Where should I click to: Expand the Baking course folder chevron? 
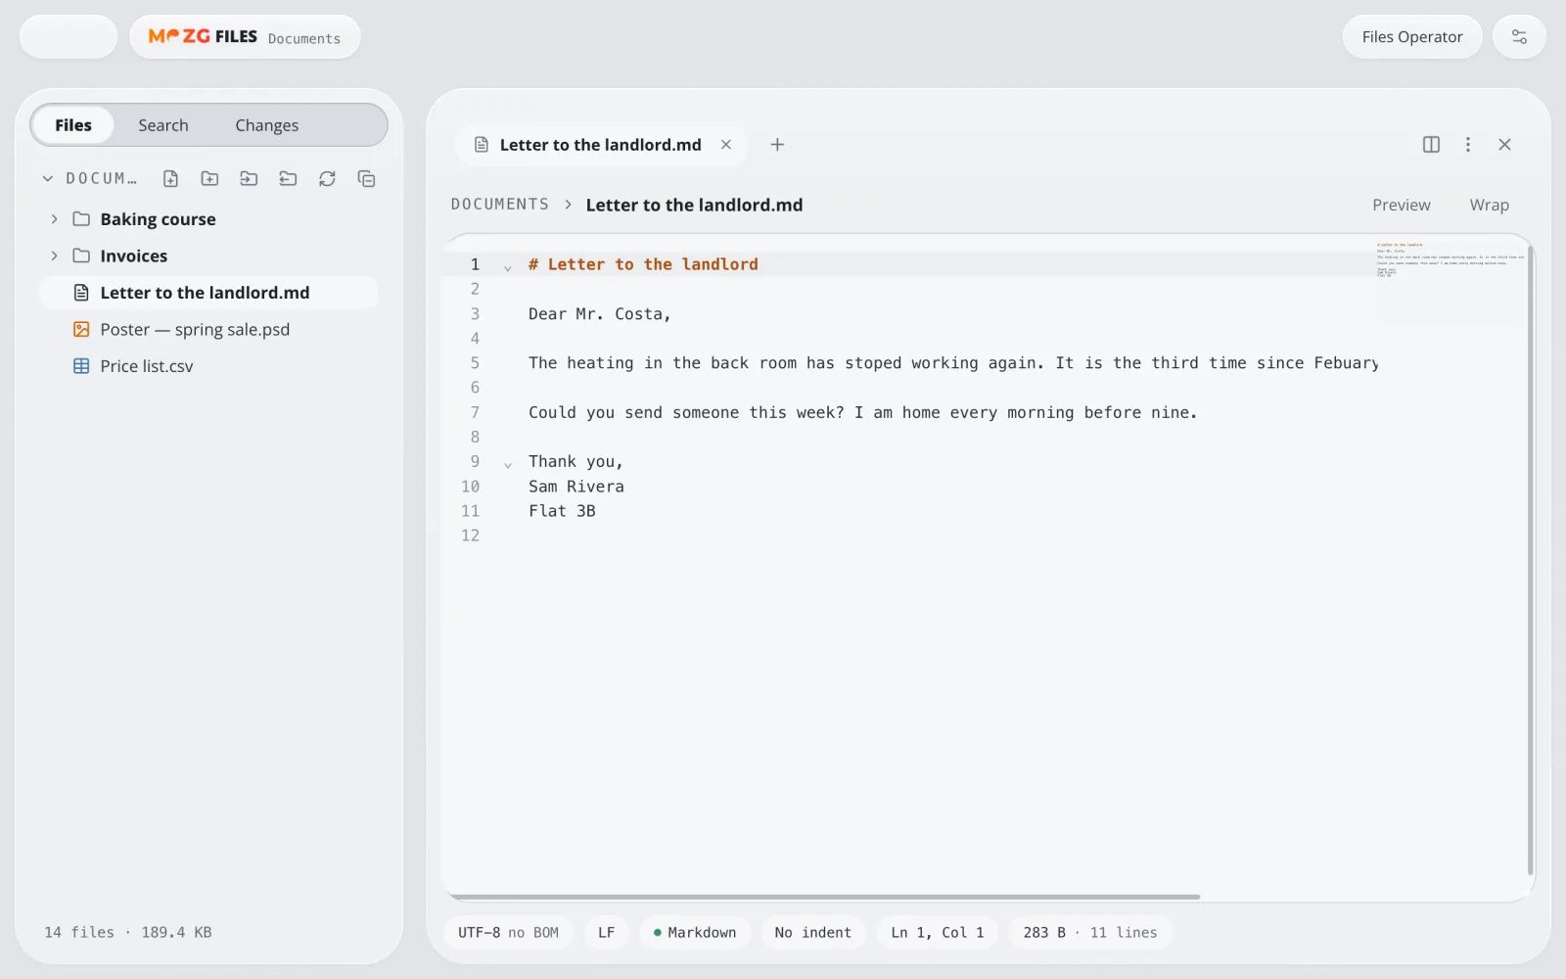click(x=54, y=218)
